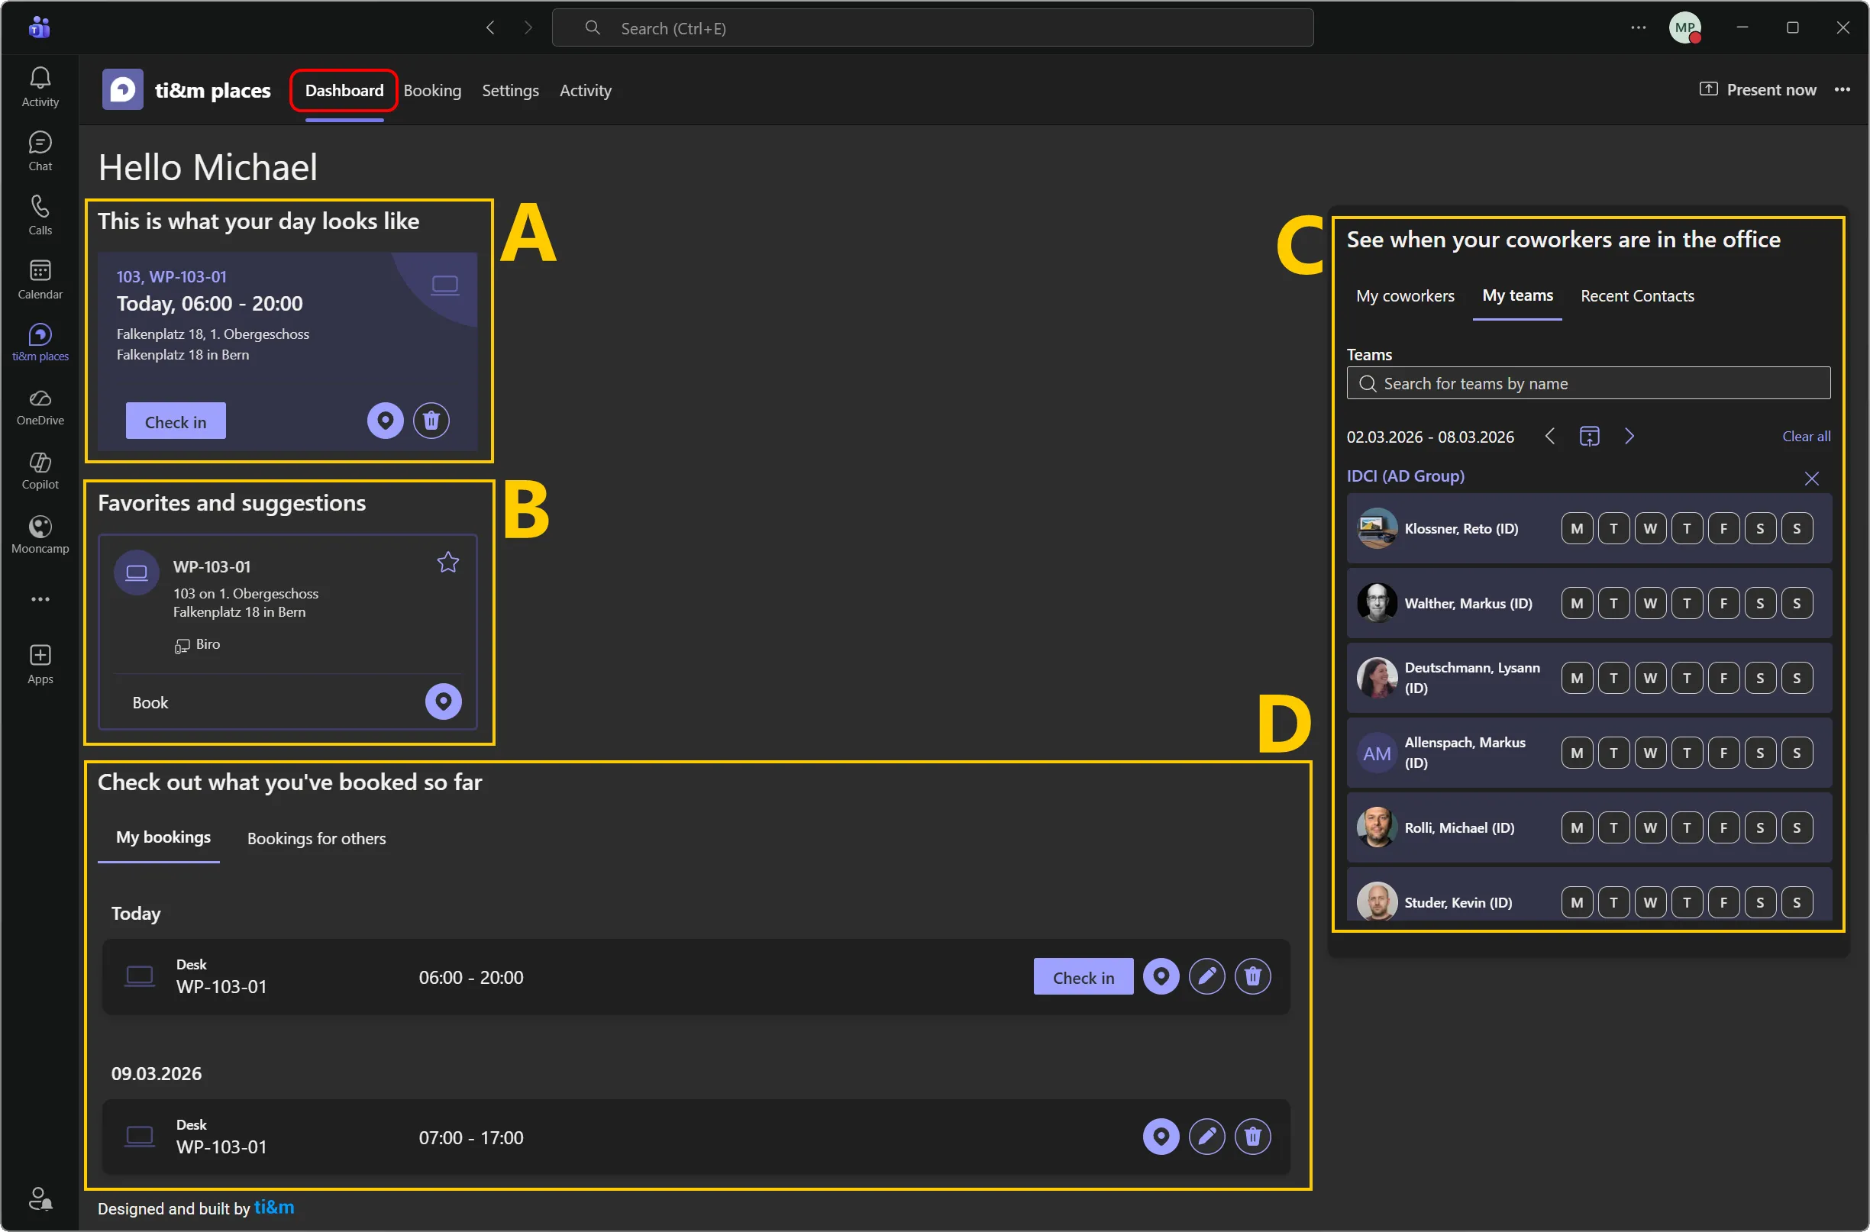Show location for 06:00 - 20:00 booking
The height and width of the screenshot is (1232, 1870).
(x=1161, y=976)
